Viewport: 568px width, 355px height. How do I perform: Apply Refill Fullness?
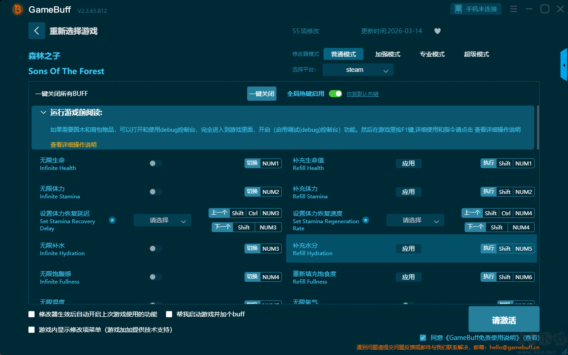point(409,277)
